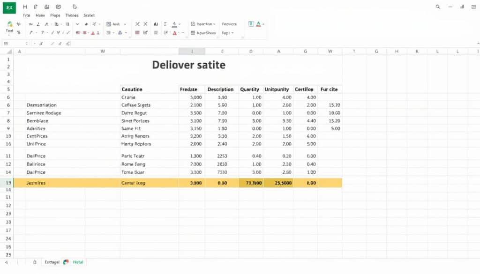This screenshot has width=480, height=274.
Task: Select row header 13
Action: tap(8, 183)
